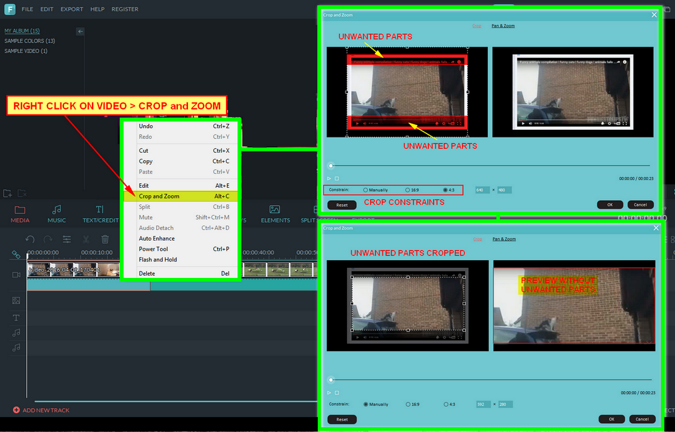Click Reset in the 592×280 crop dialog
Screen dimensions: 675x432
coord(342,419)
